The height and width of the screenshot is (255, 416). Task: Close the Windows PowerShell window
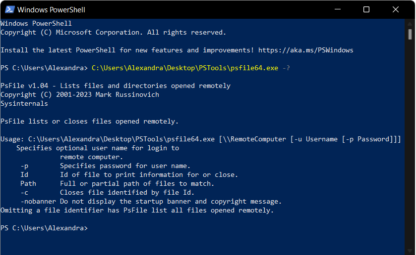point(394,9)
